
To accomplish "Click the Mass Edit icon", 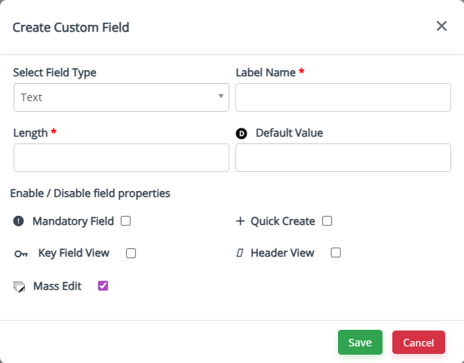I will tap(19, 287).
